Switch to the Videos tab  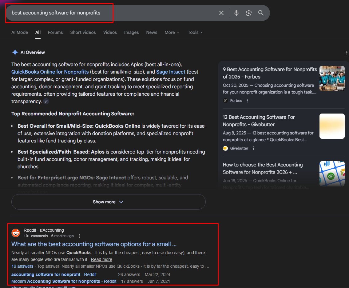(110, 32)
